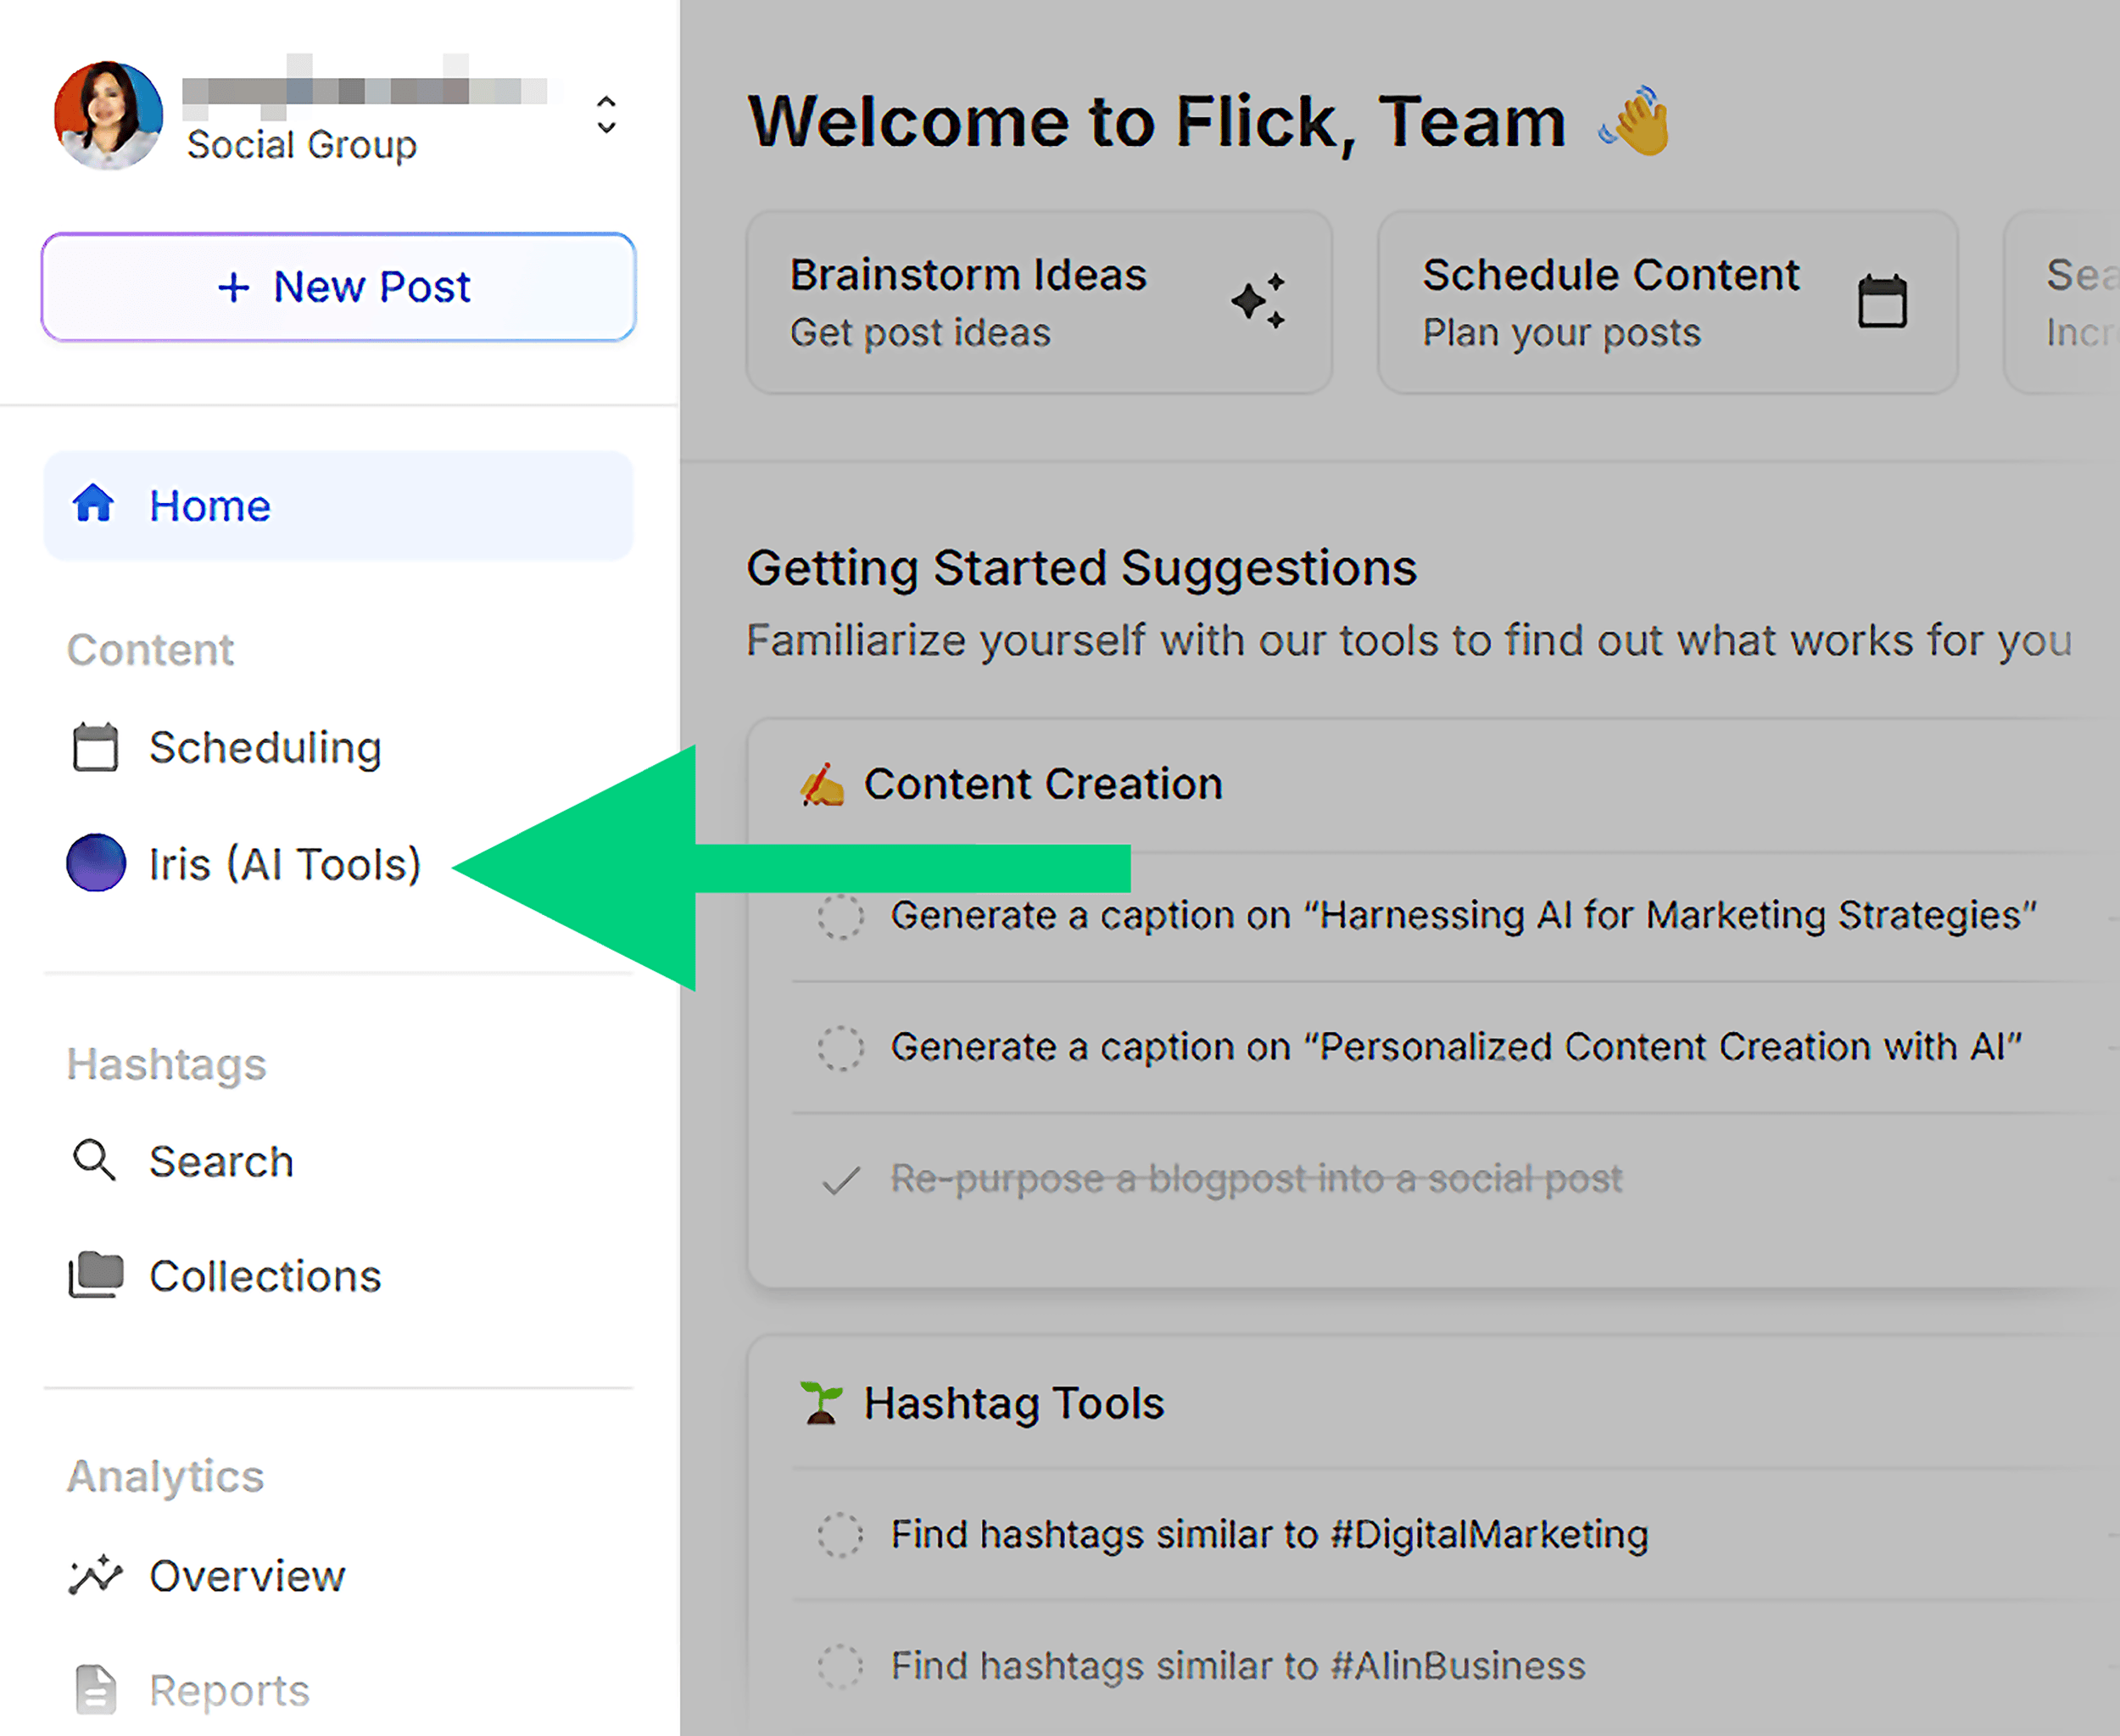Viewport: 2120px width, 1736px height.
Task: Click the Content Creation section heading
Action: tap(1043, 784)
